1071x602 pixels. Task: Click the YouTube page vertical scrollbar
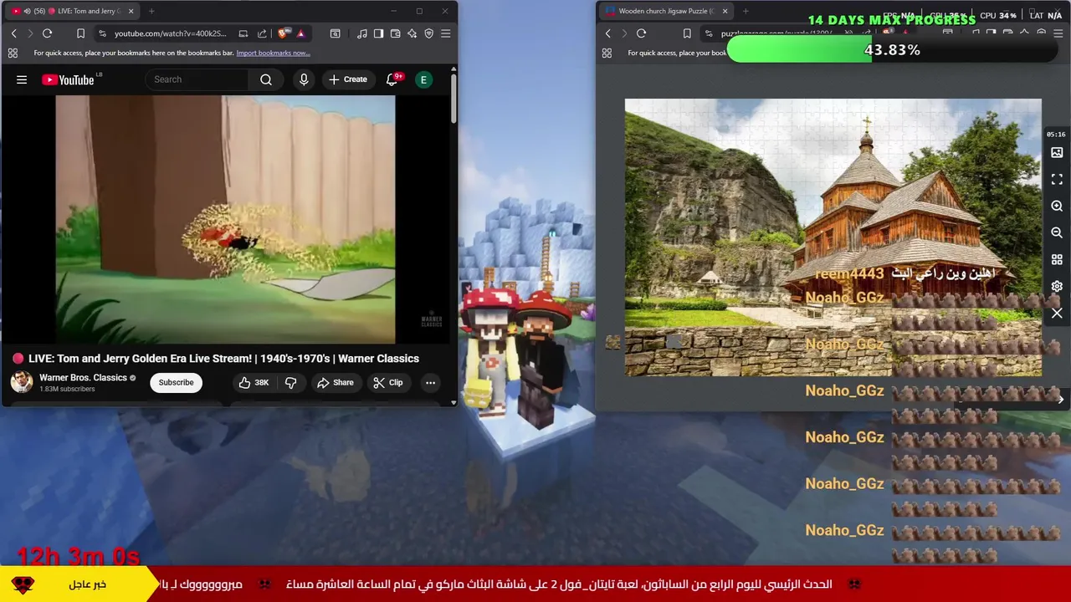[x=454, y=99]
